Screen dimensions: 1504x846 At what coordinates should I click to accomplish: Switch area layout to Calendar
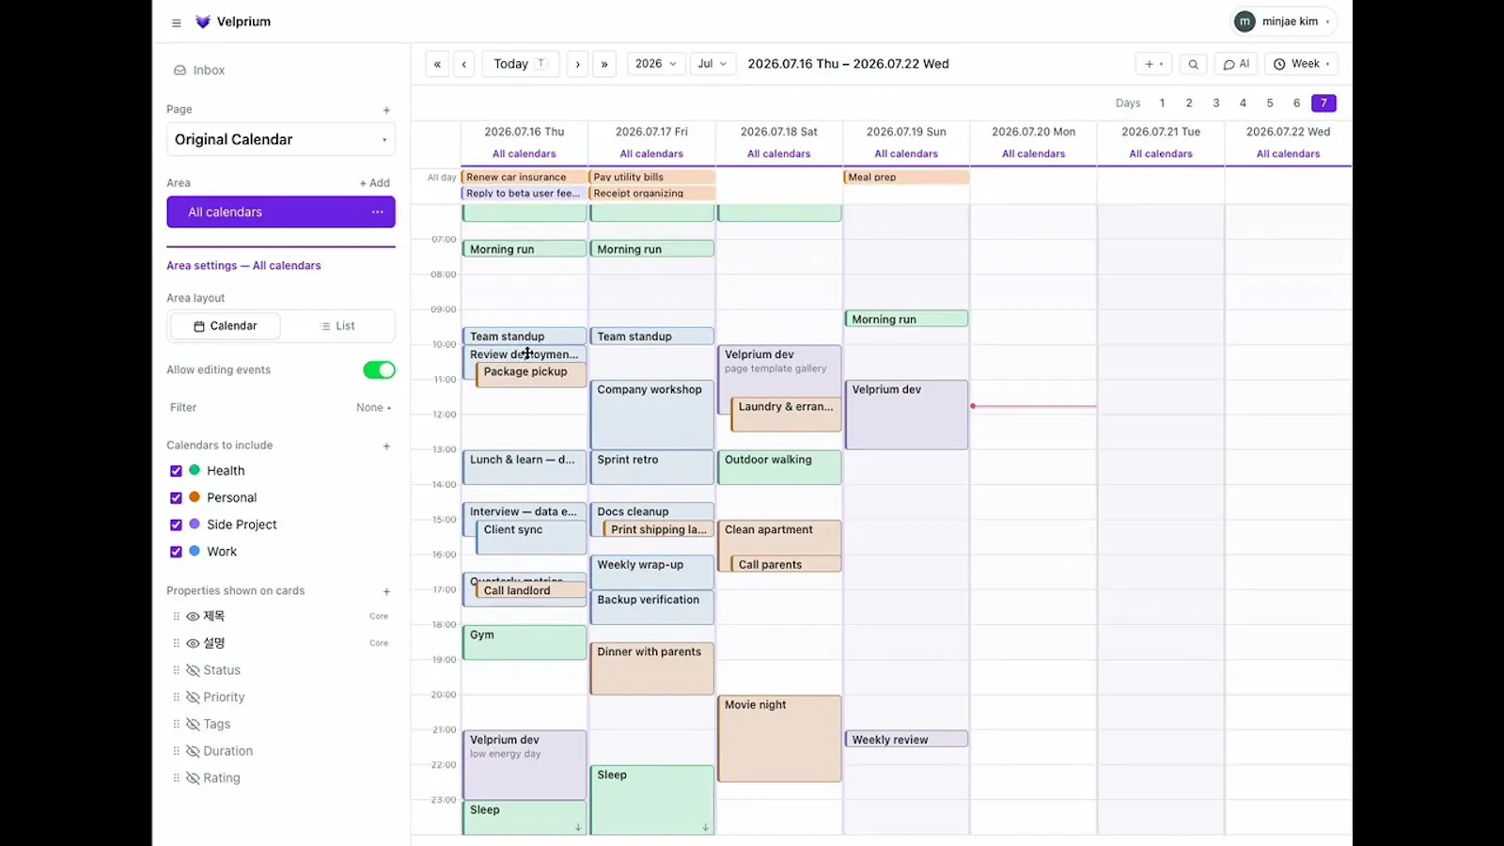225,326
